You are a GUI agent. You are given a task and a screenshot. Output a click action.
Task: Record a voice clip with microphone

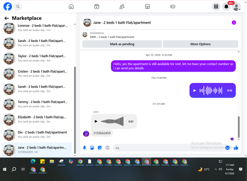pos(84,148)
